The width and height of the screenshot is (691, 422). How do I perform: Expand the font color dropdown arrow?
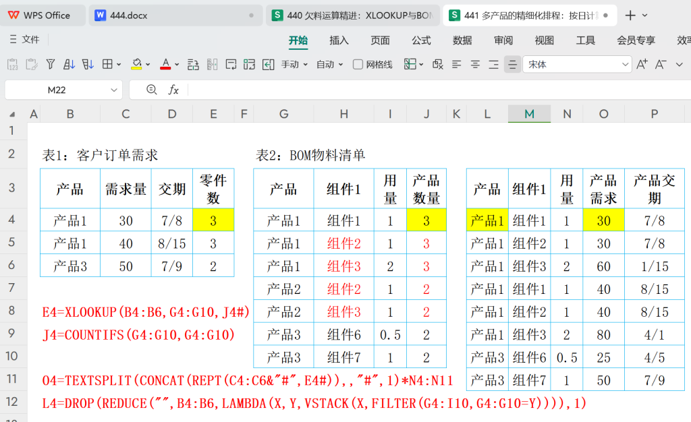(x=177, y=65)
